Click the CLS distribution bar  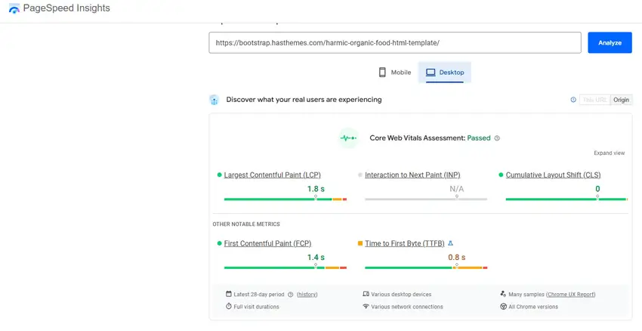coord(566,199)
